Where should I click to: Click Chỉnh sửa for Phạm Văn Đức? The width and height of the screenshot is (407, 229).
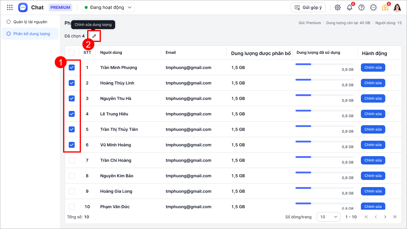(373, 206)
